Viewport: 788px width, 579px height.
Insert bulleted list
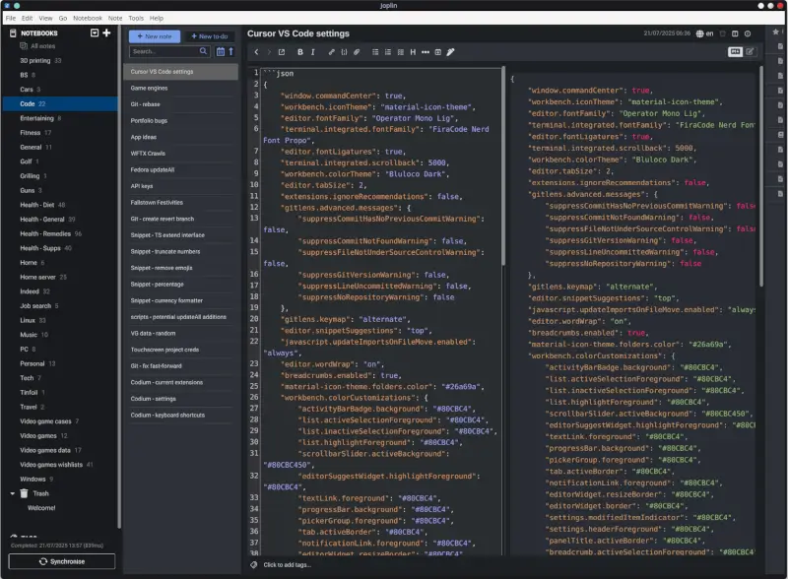coord(375,52)
